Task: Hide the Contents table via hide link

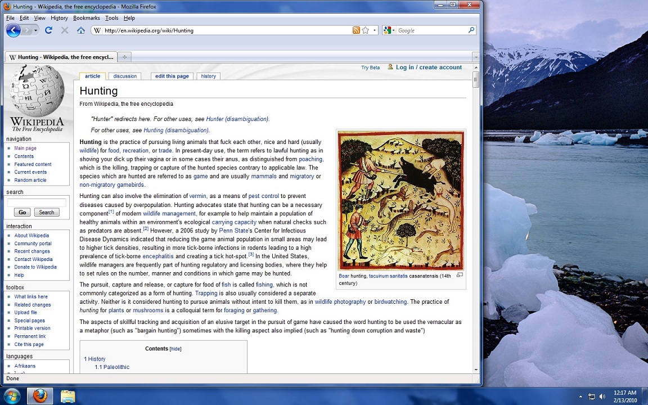Action: point(175,349)
